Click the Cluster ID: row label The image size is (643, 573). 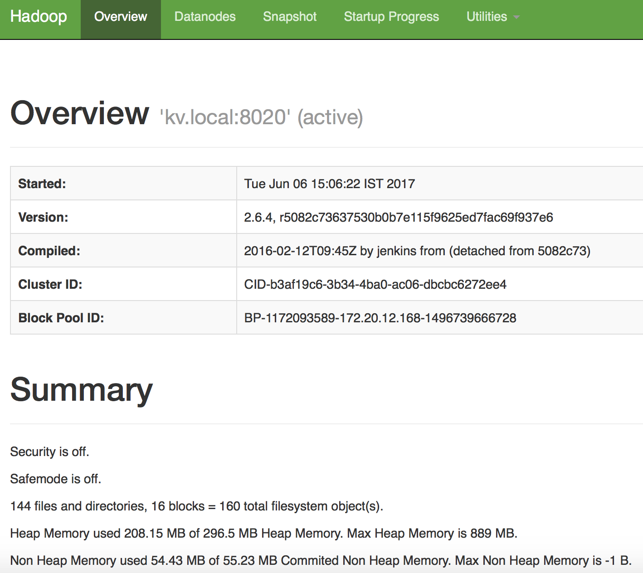(x=50, y=284)
